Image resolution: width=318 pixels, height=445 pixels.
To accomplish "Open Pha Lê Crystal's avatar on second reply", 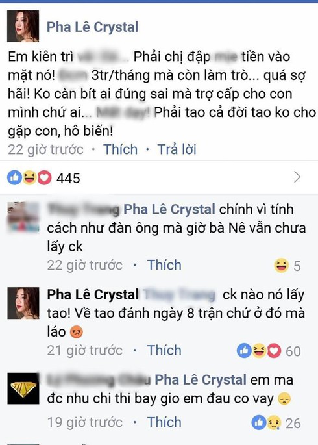I will coord(23,303).
